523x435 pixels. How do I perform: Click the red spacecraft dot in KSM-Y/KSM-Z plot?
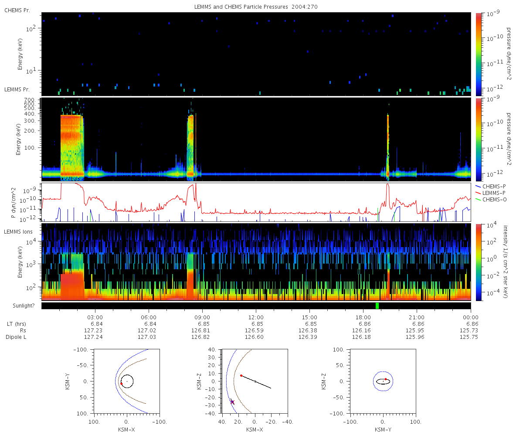(x=386, y=379)
